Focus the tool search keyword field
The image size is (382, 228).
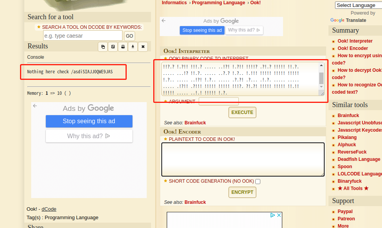[82, 36]
